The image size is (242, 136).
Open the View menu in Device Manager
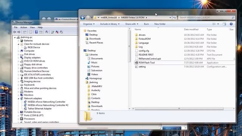coord(32,28)
